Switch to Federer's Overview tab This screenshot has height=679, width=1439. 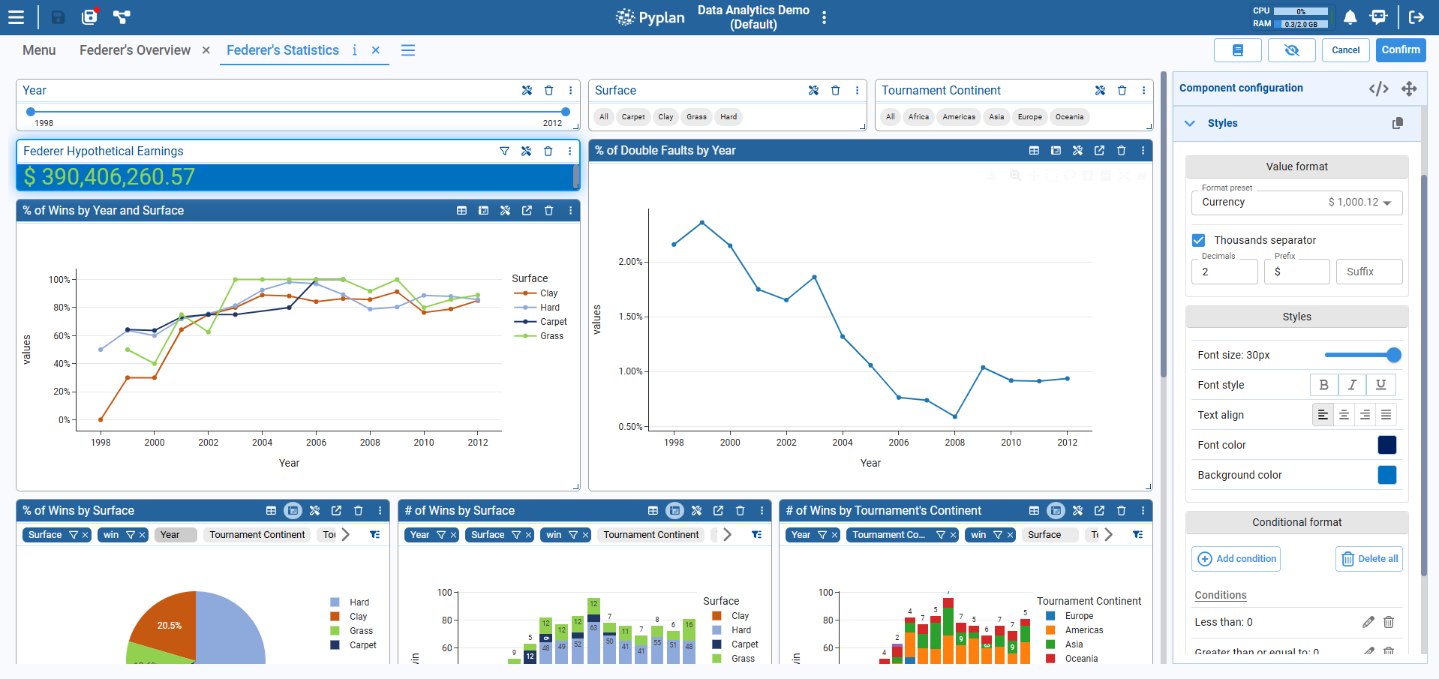[x=135, y=50]
